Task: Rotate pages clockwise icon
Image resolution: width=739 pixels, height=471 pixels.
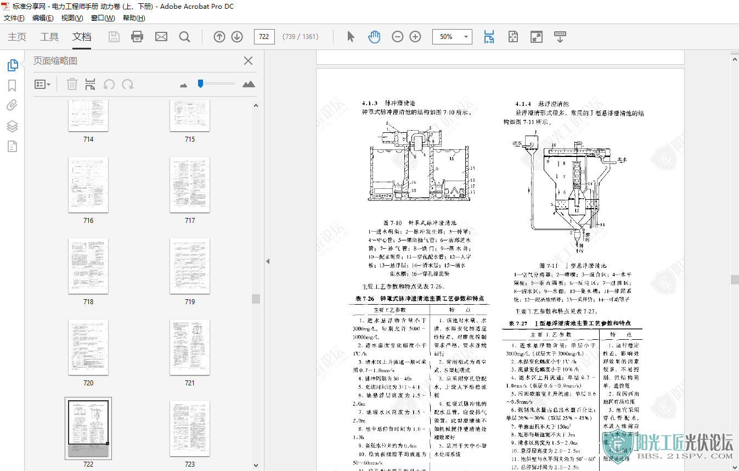Action: click(128, 84)
